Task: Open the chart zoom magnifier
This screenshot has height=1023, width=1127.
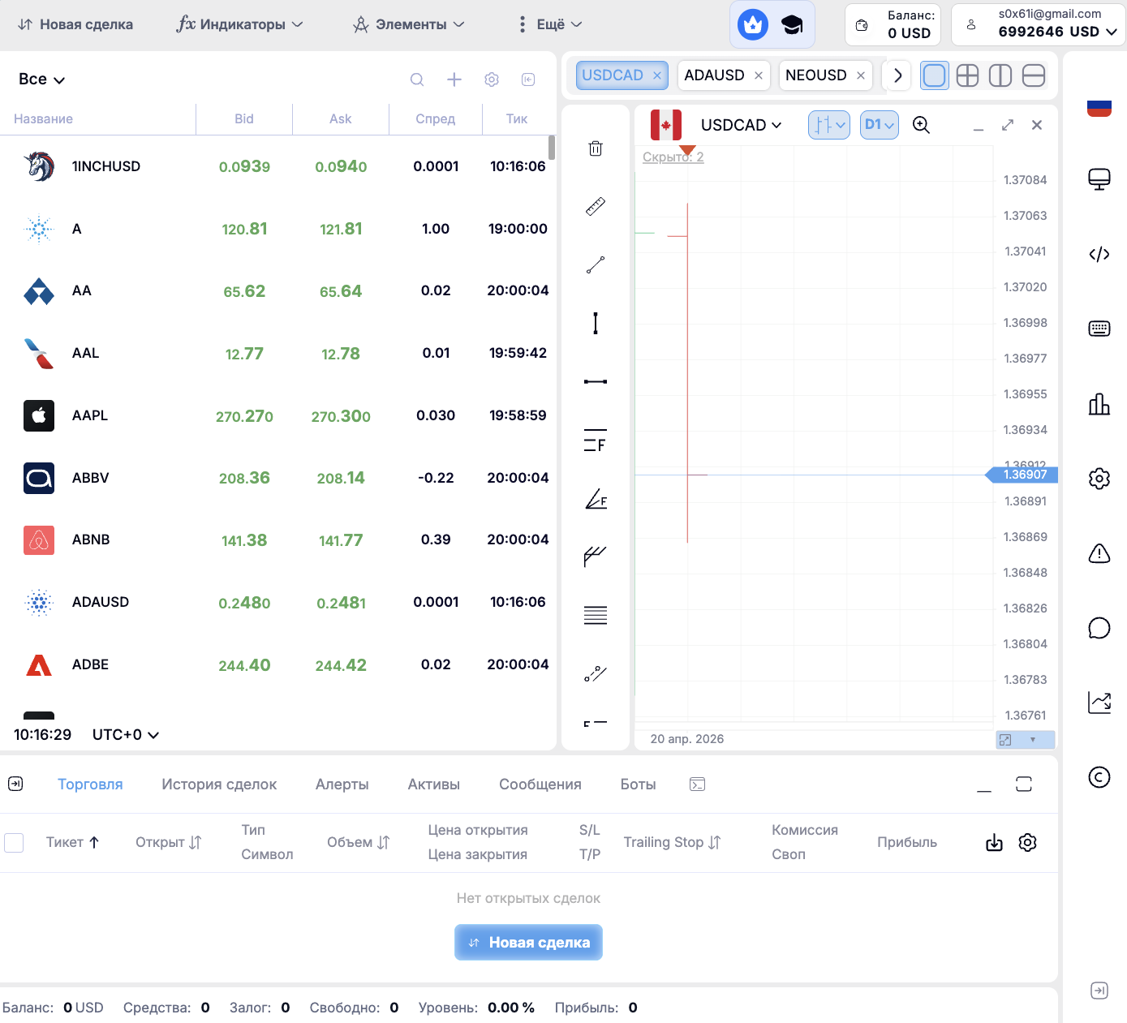Action: (921, 125)
